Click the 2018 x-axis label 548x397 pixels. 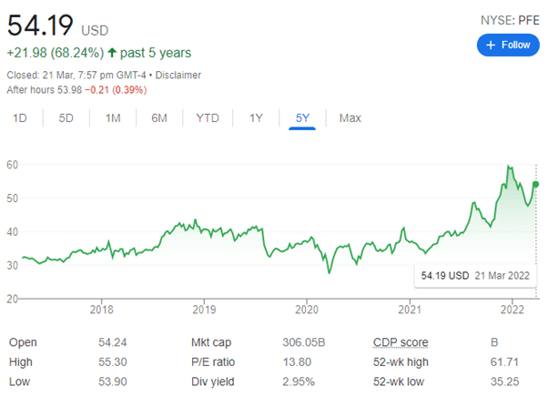tap(101, 310)
